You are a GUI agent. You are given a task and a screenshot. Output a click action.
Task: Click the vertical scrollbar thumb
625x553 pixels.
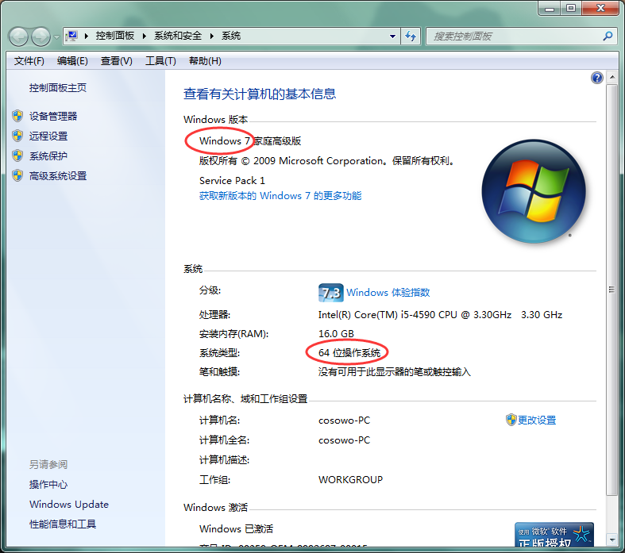tap(612, 290)
